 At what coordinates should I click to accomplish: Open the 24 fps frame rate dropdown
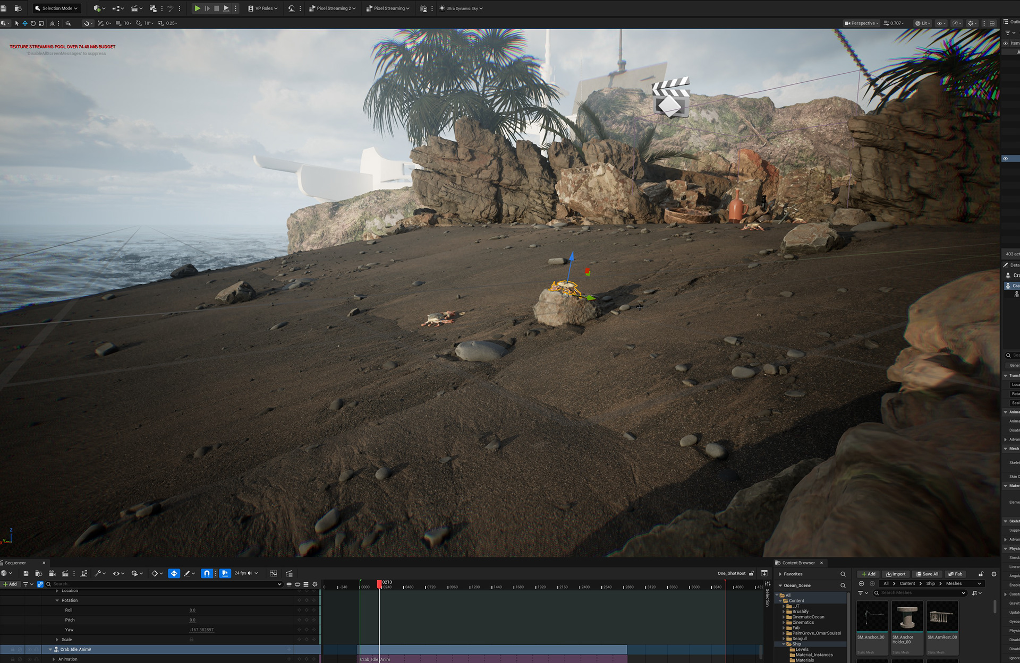point(246,573)
